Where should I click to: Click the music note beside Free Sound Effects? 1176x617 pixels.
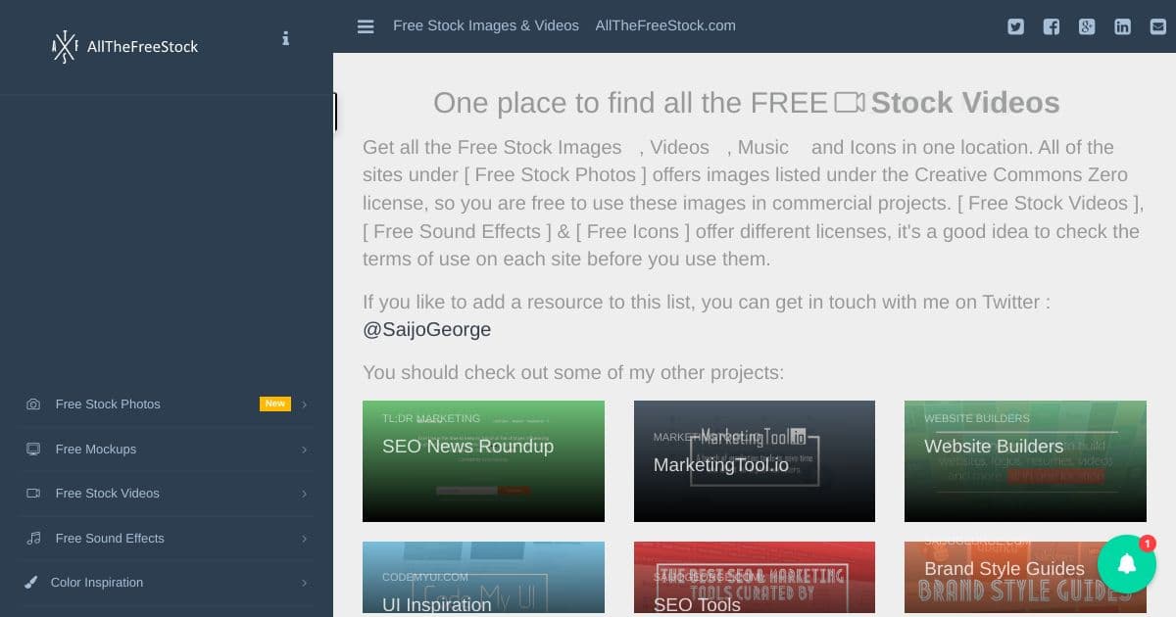[x=32, y=538]
